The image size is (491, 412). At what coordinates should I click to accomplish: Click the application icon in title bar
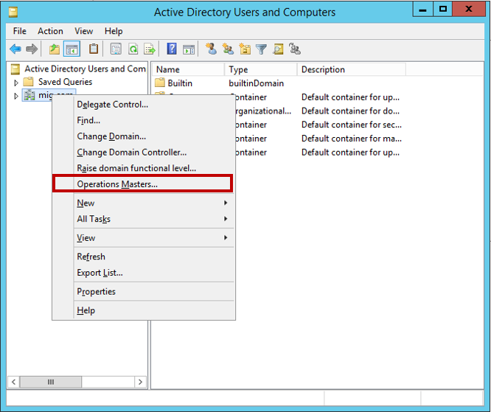coord(13,13)
